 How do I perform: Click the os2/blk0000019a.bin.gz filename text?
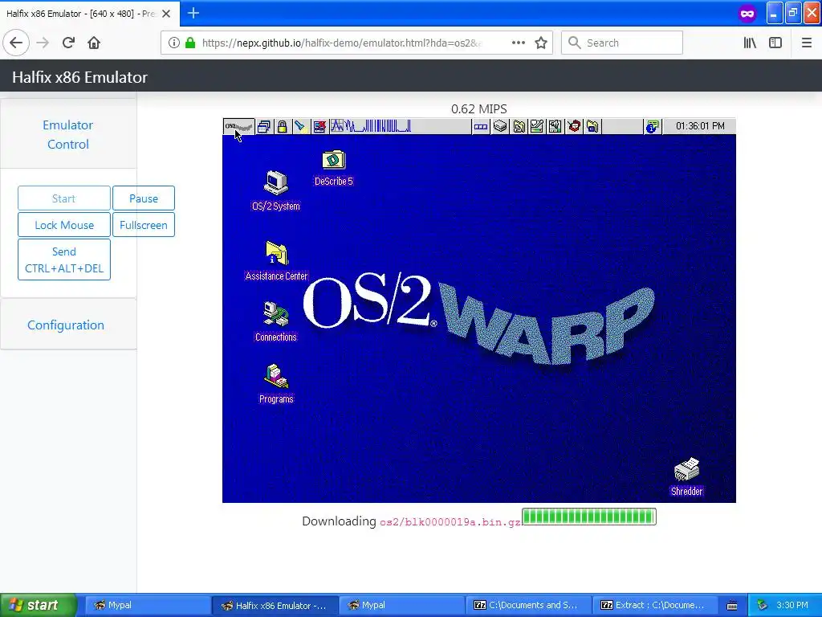click(x=450, y=522)
